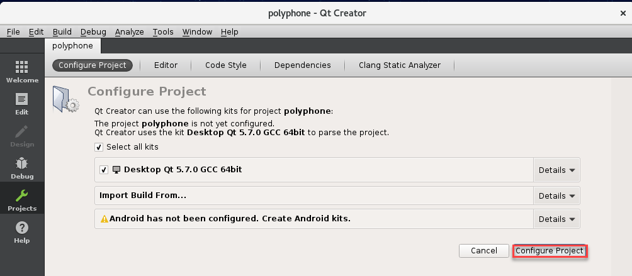
Task: Open the Projects mode
Action: click(22, 198)
